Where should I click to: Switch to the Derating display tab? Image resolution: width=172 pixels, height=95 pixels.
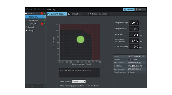57,14
